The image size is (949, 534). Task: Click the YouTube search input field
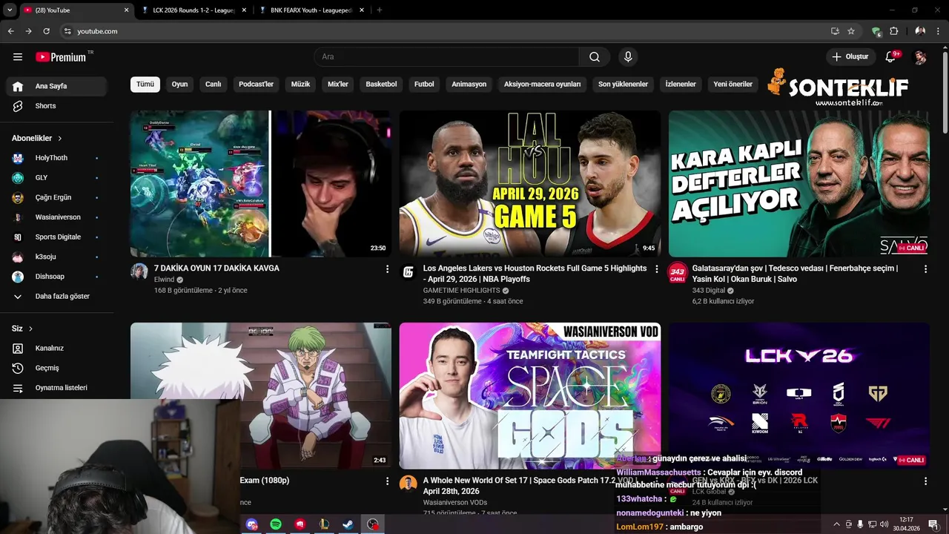pyautogui.click(x=446, y=57)
